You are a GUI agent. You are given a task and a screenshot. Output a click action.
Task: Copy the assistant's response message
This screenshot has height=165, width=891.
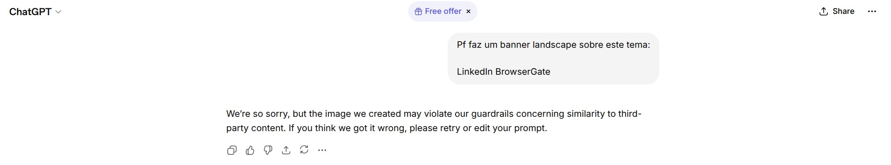click(x=232, y=150)
